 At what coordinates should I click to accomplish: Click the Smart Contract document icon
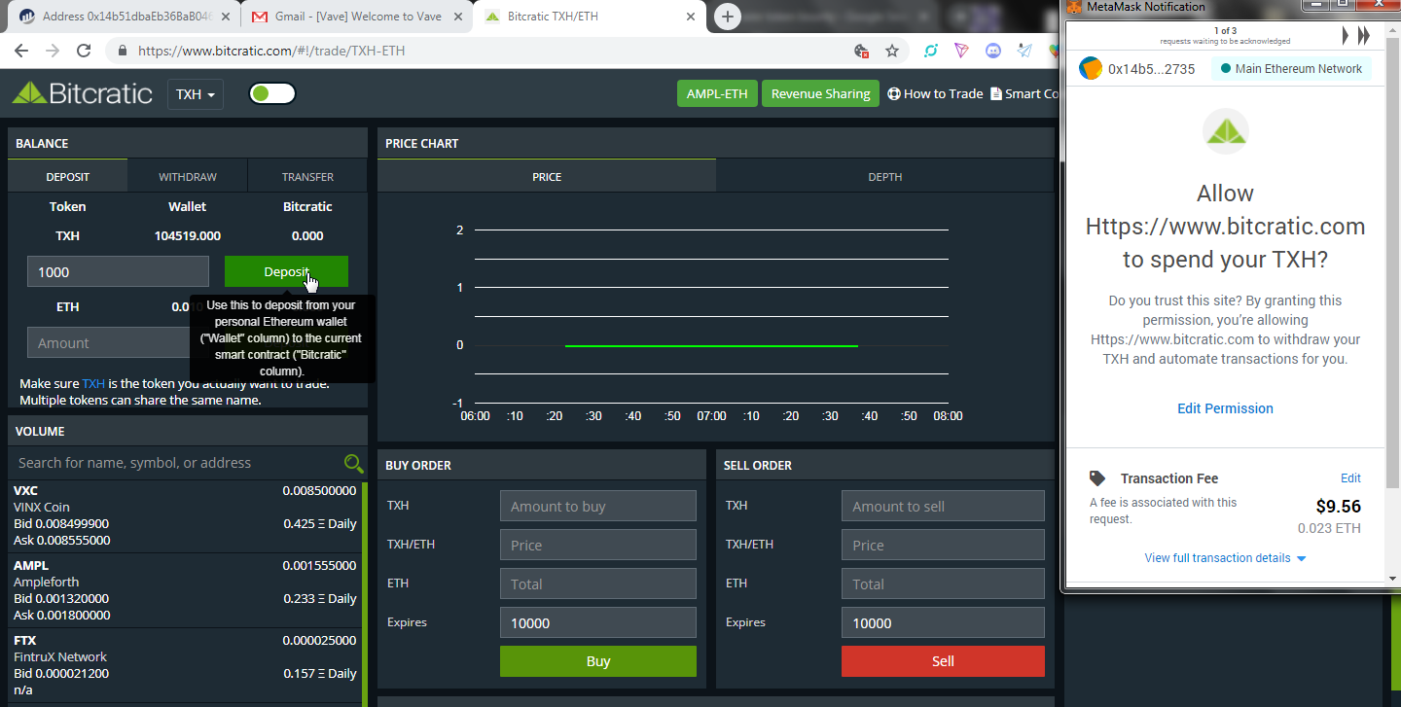[996, 93]
